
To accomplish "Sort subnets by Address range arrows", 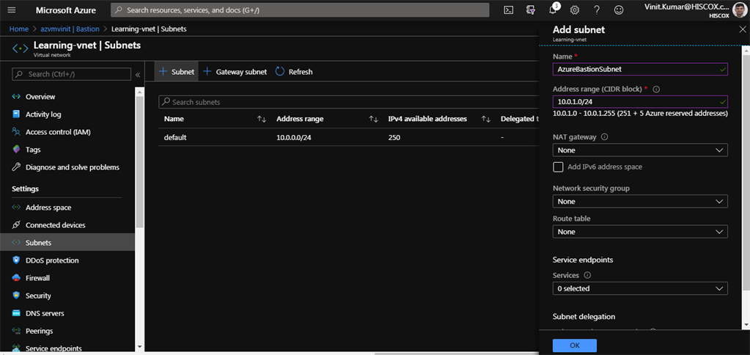I will pos(374,119).
